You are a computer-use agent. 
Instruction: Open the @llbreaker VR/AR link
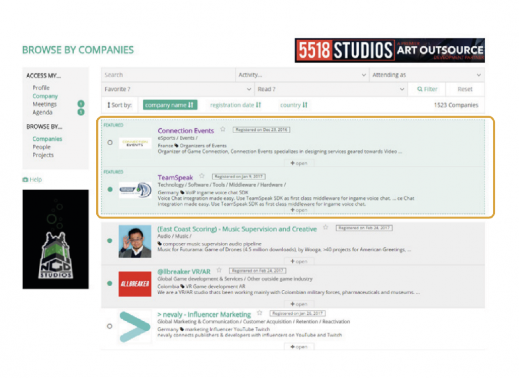(x=184, y=272)
